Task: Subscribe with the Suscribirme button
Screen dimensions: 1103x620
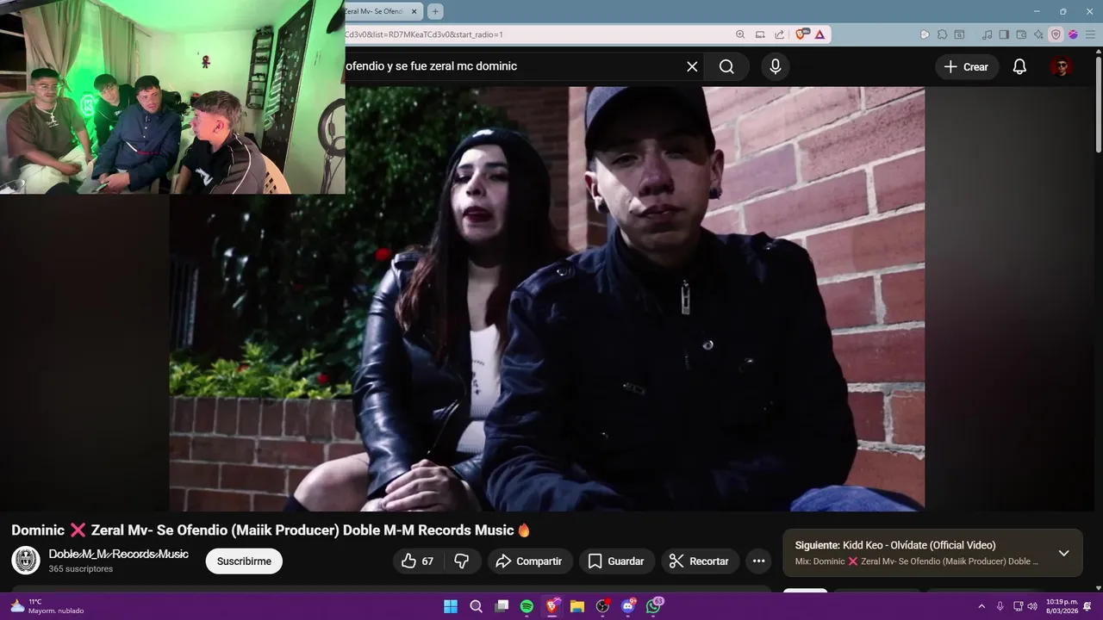Action: pos(244,561)
